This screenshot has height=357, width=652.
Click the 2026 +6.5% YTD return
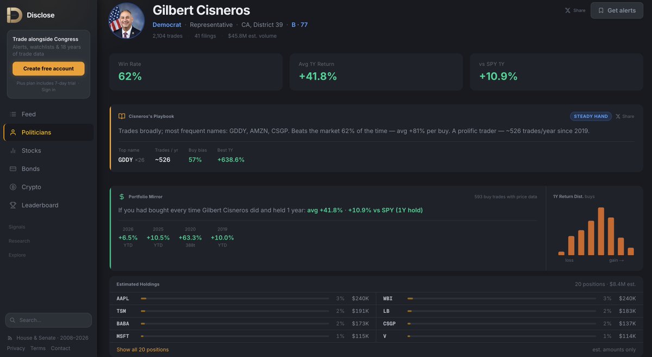[128, 237]
